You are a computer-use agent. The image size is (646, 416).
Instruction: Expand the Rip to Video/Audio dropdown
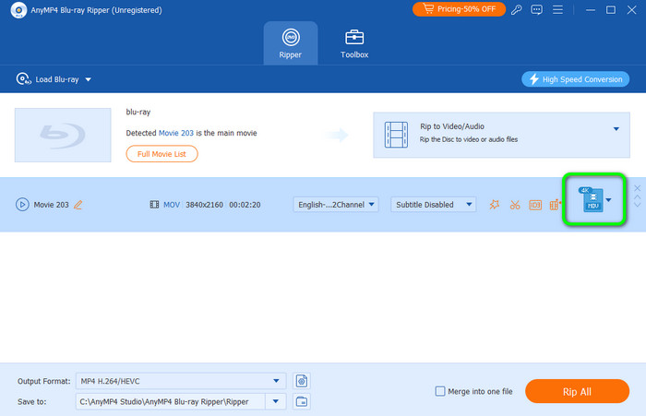point(616,129)
